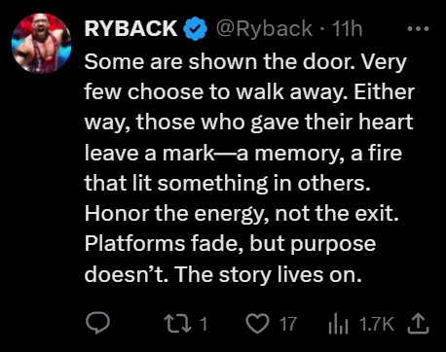Click the 1.7K views count
This screenshot has width=446, height=352.
tap(377, 324)
